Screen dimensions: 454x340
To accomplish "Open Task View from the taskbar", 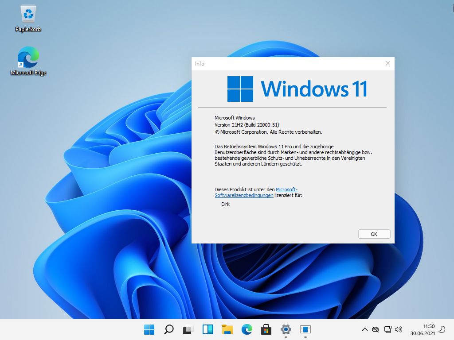I will point(188,329).
